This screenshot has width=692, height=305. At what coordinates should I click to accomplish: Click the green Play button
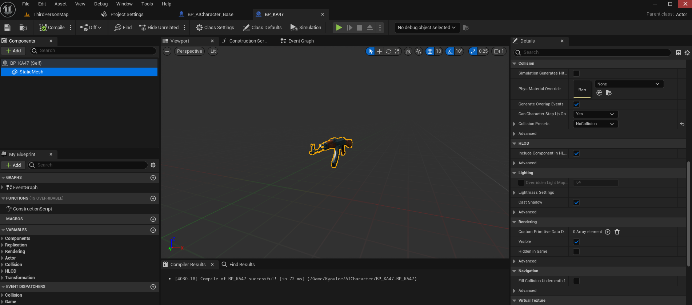point(339,28)
